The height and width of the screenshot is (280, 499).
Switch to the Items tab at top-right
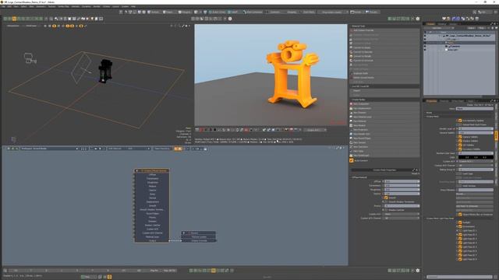tap(431, 24)
